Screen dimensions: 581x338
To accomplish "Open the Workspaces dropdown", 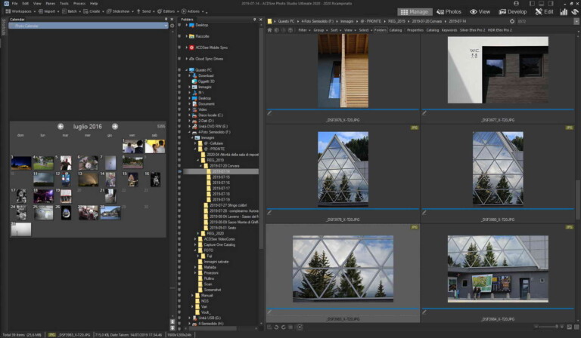I will (20, 11).
